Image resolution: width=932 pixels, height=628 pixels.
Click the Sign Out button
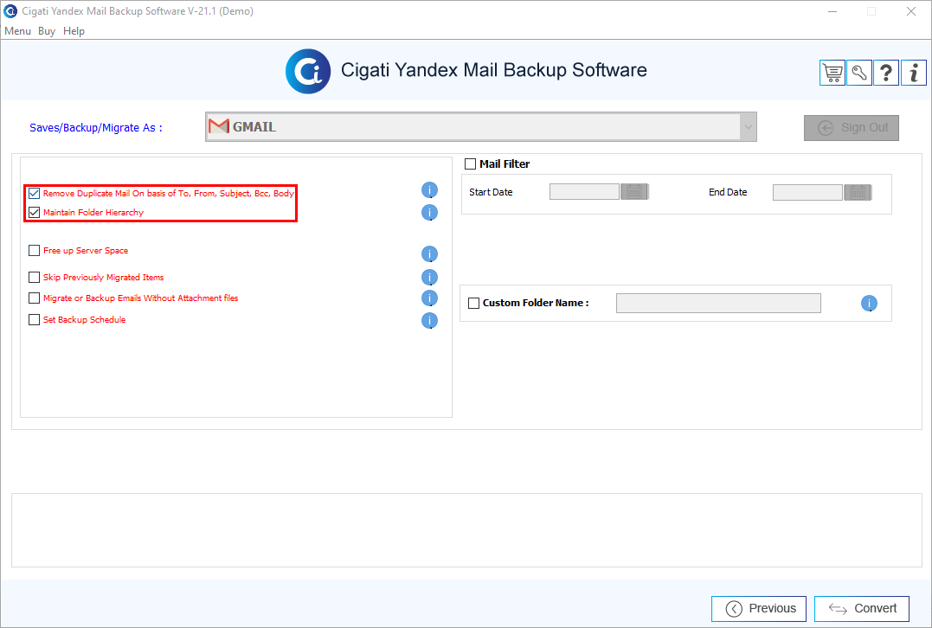pos(852,128)
